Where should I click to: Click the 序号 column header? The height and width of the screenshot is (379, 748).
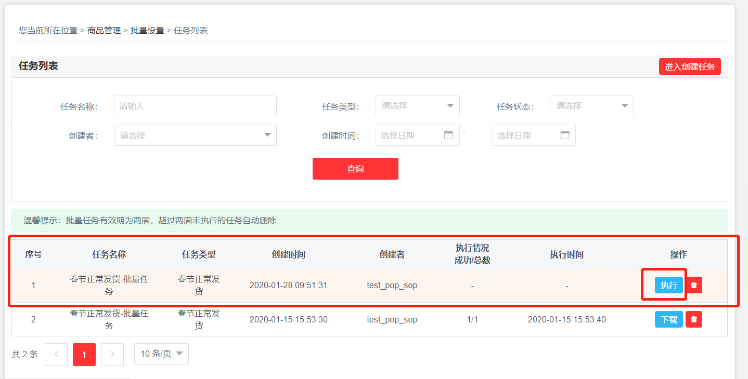pyautogui.click(x=33, y=254)
